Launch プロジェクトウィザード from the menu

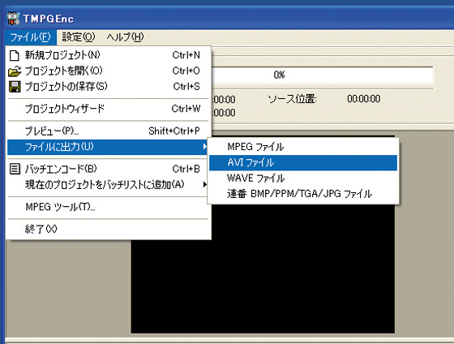pyautogui.click(x=108, y=109)
